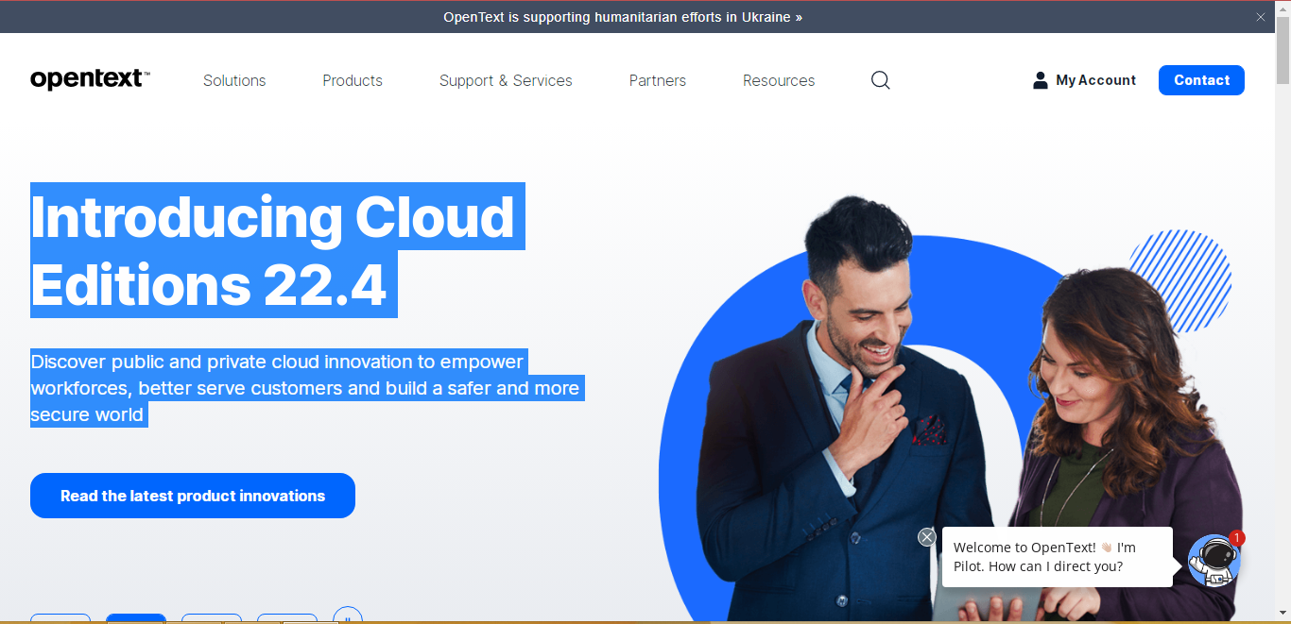1291x624 pixels.
Task: Open the Resources dropdown
Action: [x=779, y=80]
